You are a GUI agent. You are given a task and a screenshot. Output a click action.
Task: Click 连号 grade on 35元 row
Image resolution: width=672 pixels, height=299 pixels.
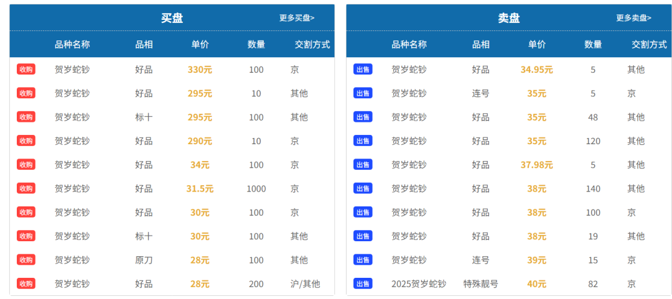pyautogui.click(x=481, y=93)
